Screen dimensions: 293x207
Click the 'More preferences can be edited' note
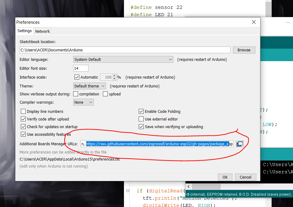(x=63, y=152)
